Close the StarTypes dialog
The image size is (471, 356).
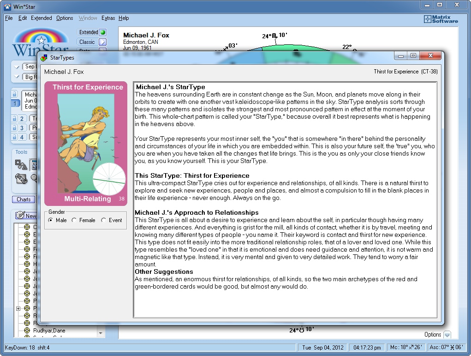click(x=430, y=55)
